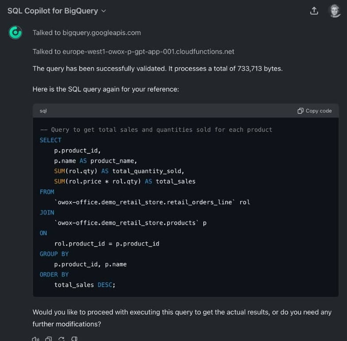Click the regenerate response icon
This screenshot has width=347, height=341.
[x=62, y=339]
